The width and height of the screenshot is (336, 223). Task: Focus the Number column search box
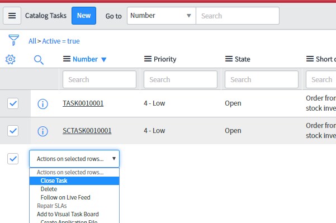100,79
